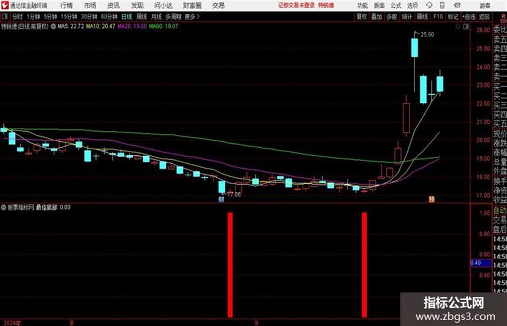
Task: Click the 画线 drawing toolbar button
Action: click(422, 17)
